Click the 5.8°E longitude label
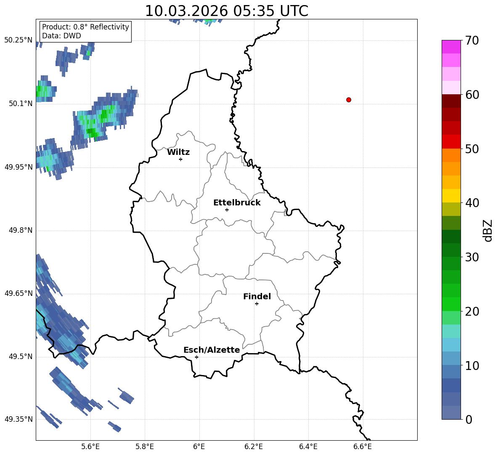 tap(145, 447)
